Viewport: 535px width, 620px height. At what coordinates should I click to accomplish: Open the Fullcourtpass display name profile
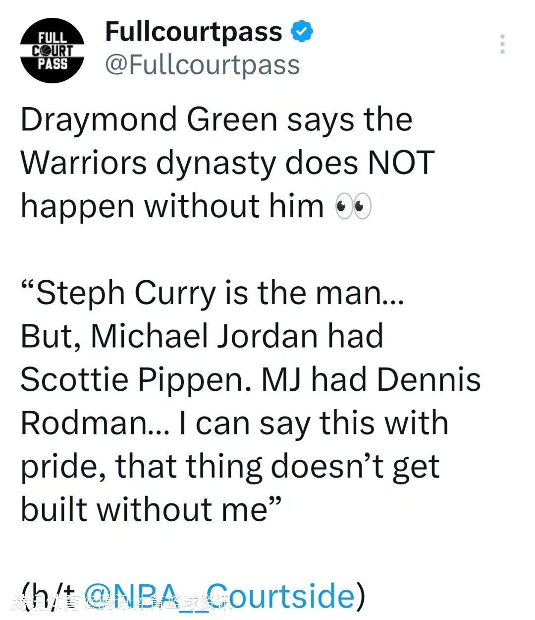[193, 32]
